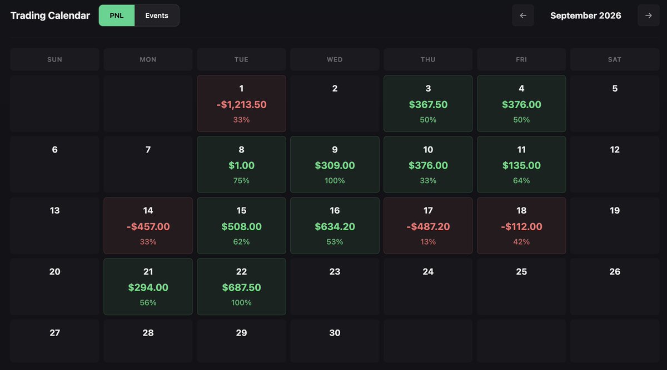This screenshot has width=667, height=370.
Task: Click the 13% win rate on day 17
Action: point(428,242)
